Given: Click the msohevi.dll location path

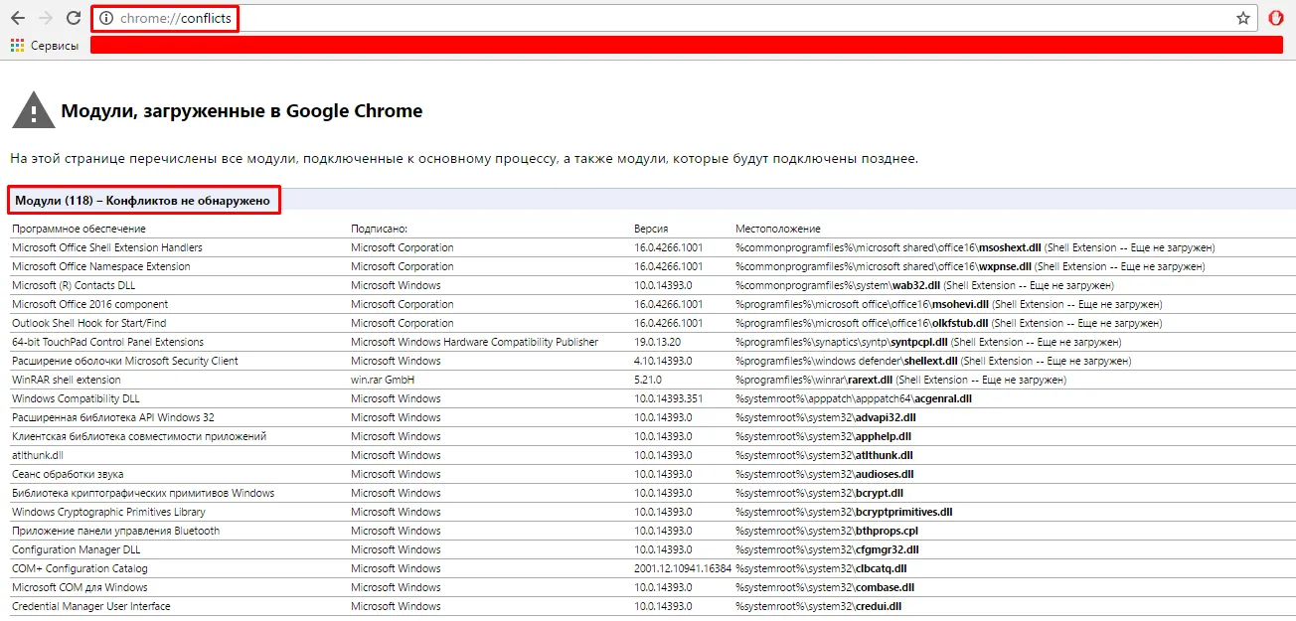Looking at the screenshot, I should [x=948, y=304].
